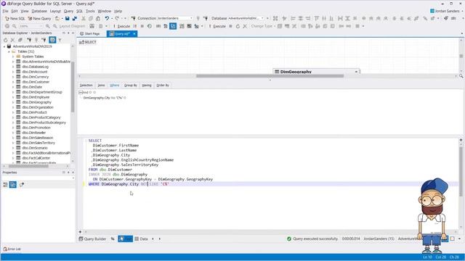The height and width of the screenshot is (261, 465).
Task: Open the Having tab
Action: (x=147, y=86)
